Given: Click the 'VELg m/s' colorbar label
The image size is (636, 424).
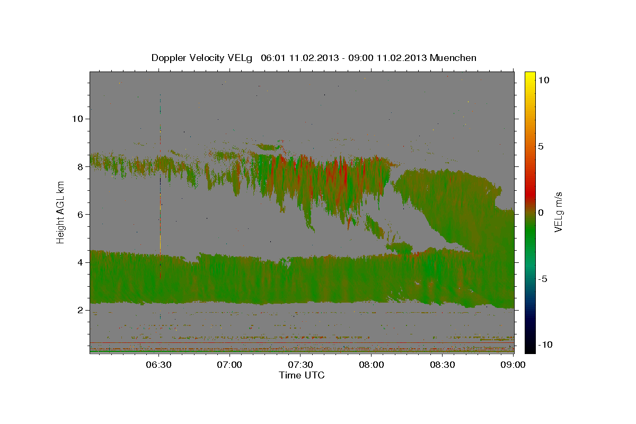Looking at the screenshot, I should (x=558, y=212).
